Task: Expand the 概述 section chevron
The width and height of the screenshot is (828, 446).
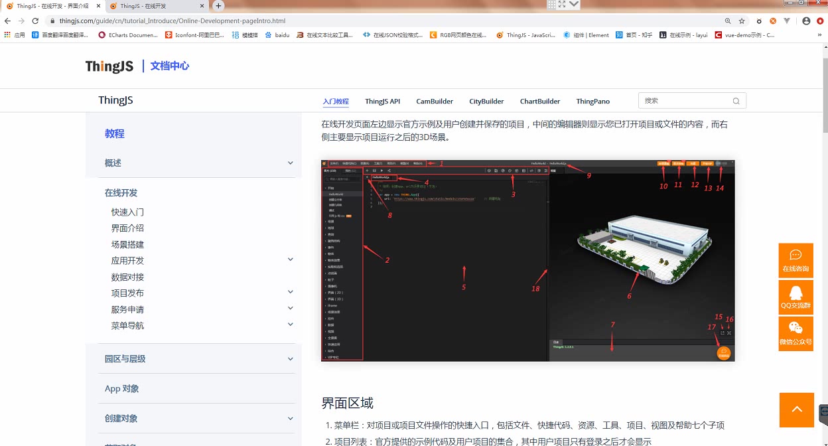Action: tap(290, 162)
